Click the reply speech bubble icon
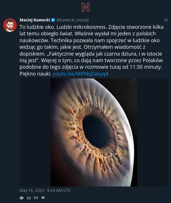The width and height of the screenshot is (171, 203). click(x=22, y=198)
